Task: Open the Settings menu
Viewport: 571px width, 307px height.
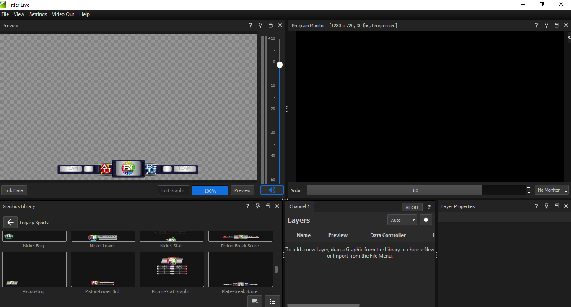Action: [x=38, y=14]
